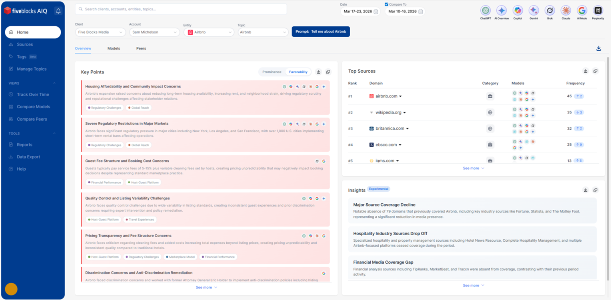The width and height of the screenshot is (611, 300).
Task: Click the Prompt: Tell me about Airbnb button
Action: pyautogui.click(x=321, y=32)
